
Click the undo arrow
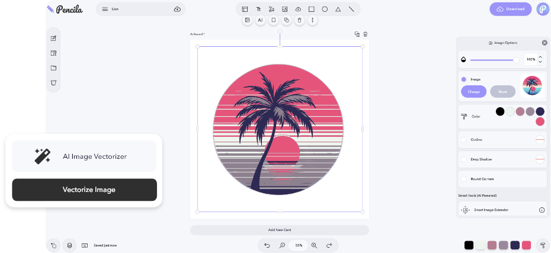point(267,245)
